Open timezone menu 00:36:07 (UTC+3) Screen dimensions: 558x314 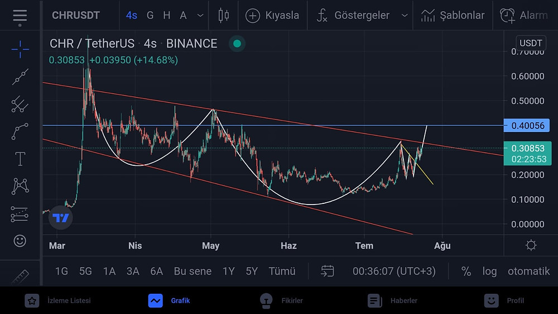point(394,271)
